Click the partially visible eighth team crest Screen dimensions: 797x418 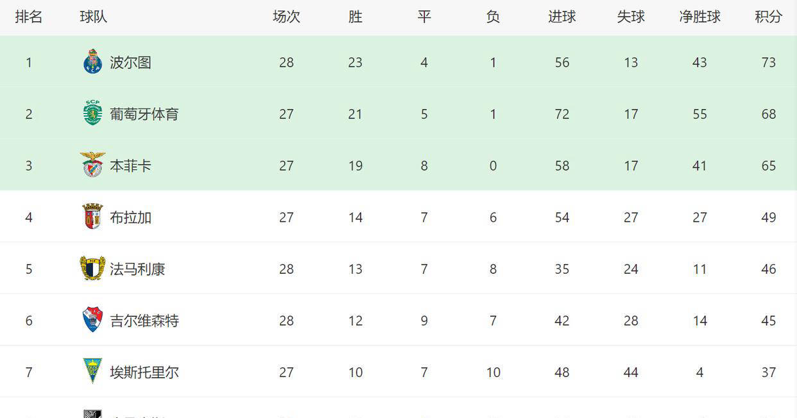pos(93,414)
